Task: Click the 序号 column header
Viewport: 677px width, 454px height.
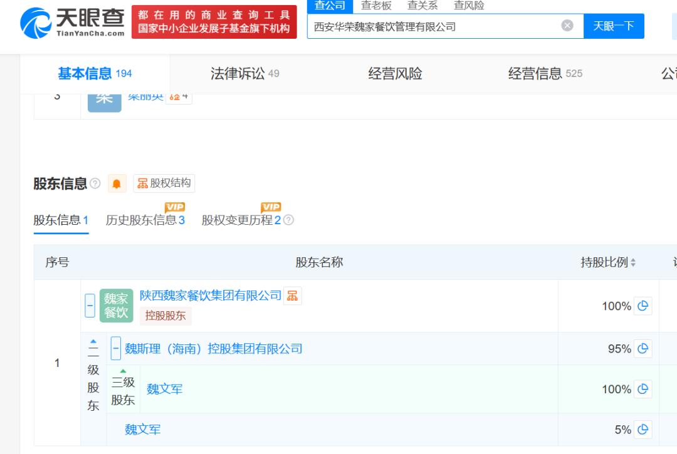Action: click(x=58, y=262)
